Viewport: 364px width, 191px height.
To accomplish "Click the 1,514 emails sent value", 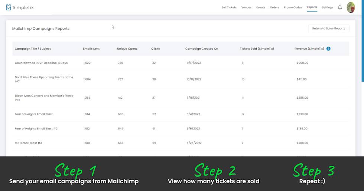I will click(87, 114).
